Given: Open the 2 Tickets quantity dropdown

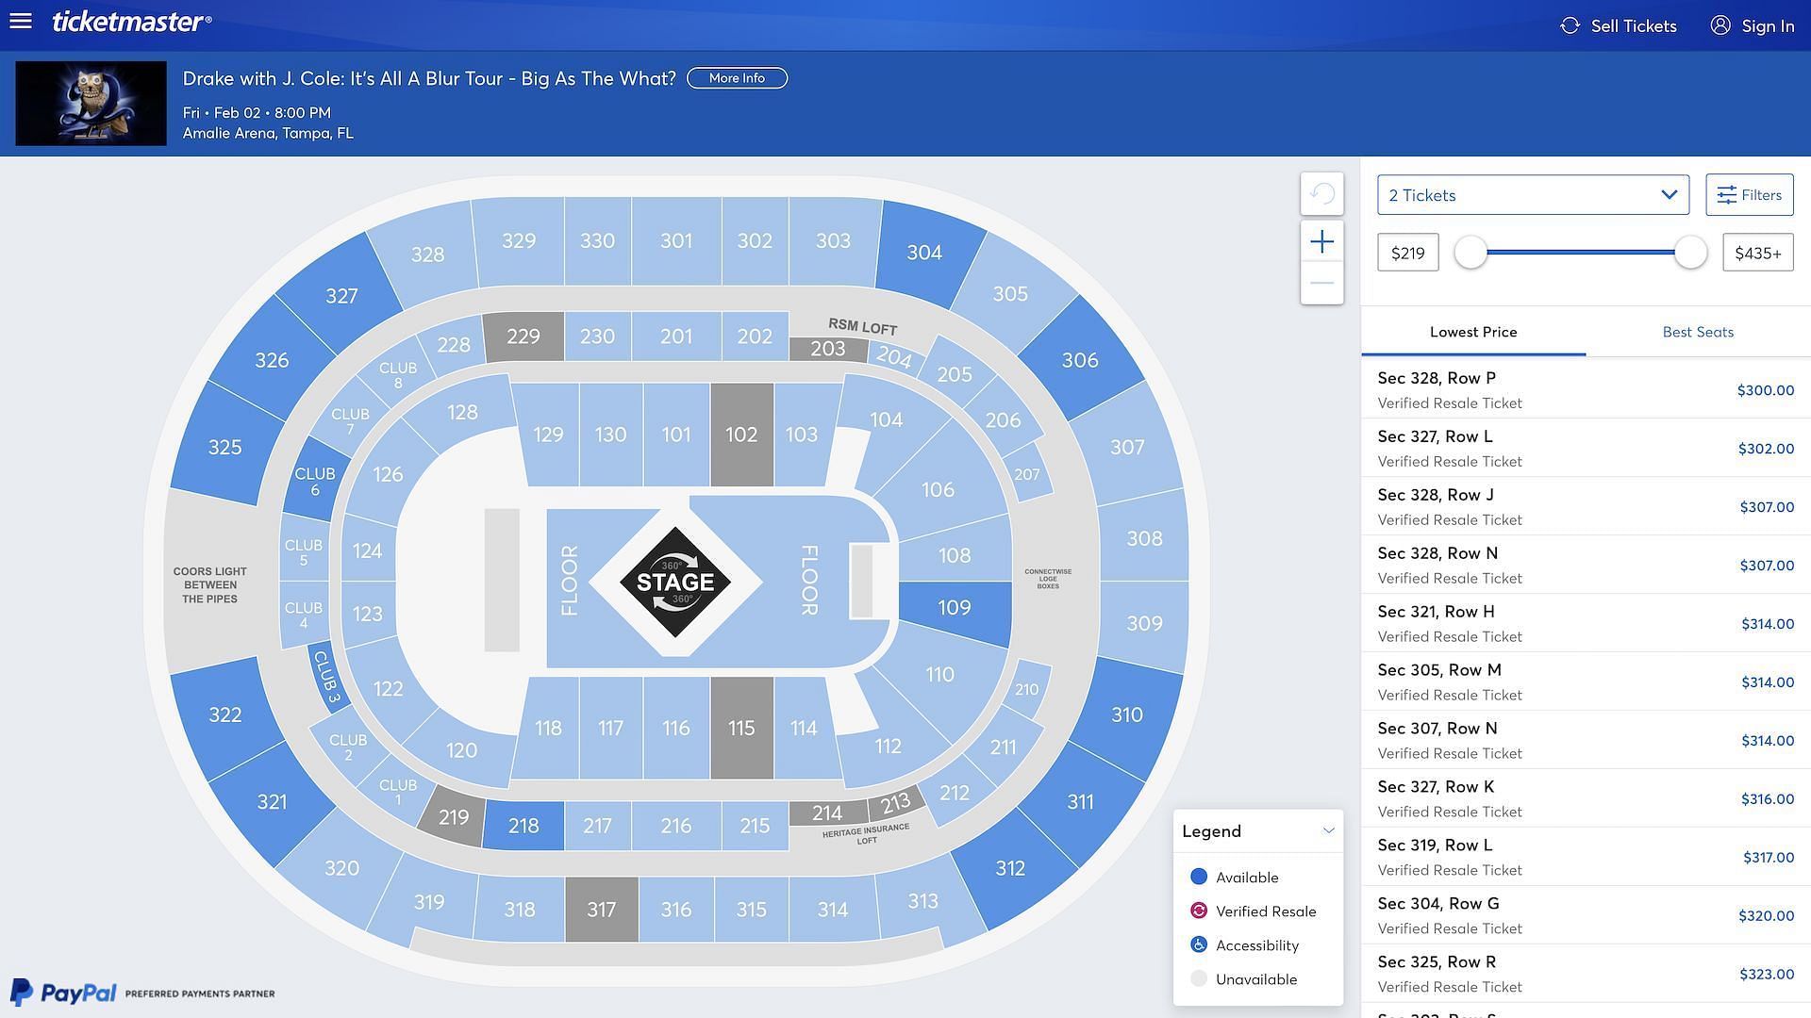Looking at the screenshot, I should 1534,194.
